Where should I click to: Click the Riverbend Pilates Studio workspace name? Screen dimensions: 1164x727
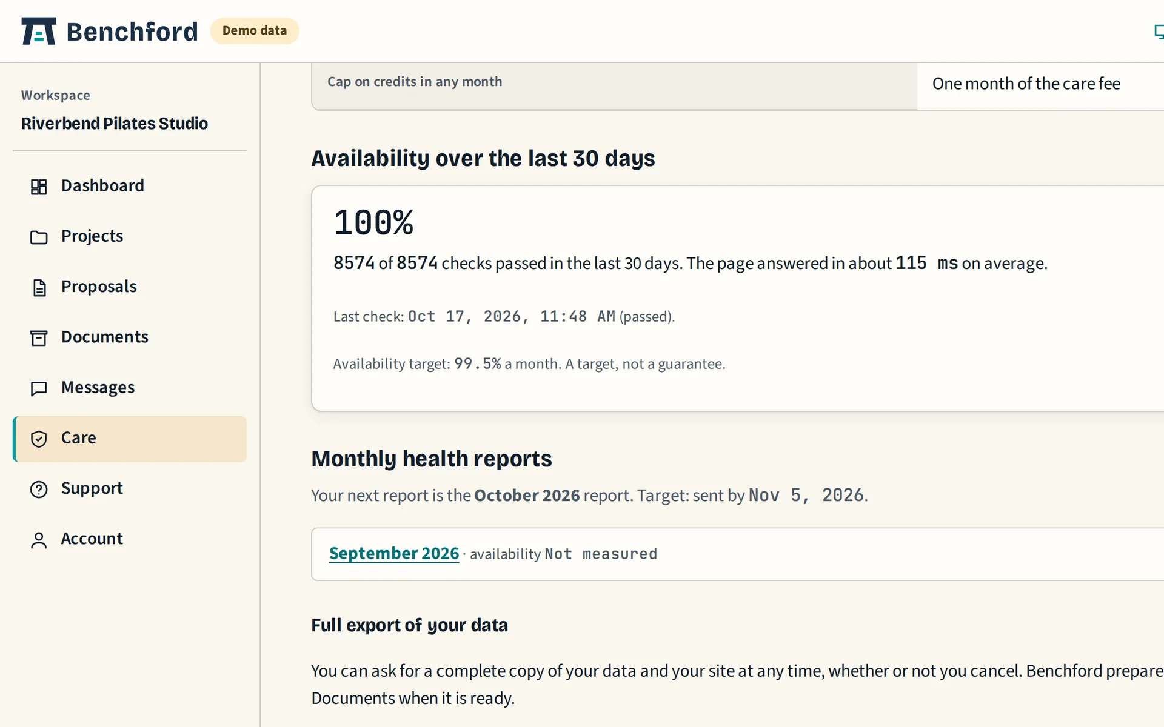114,124
